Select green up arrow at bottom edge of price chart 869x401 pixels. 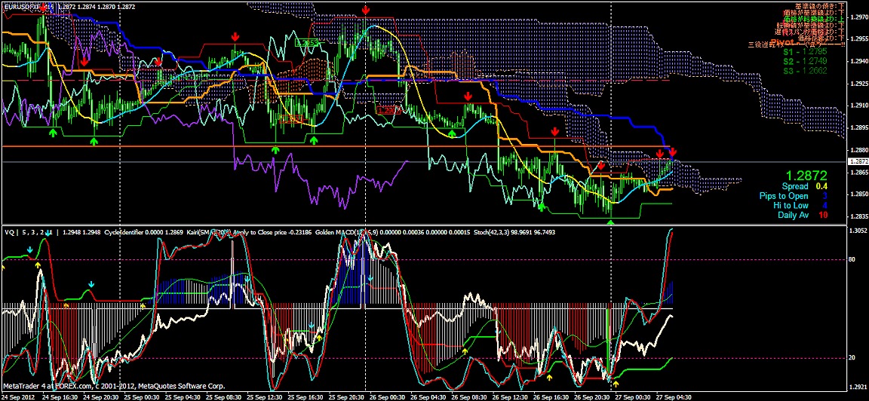(x=611, y=222)
